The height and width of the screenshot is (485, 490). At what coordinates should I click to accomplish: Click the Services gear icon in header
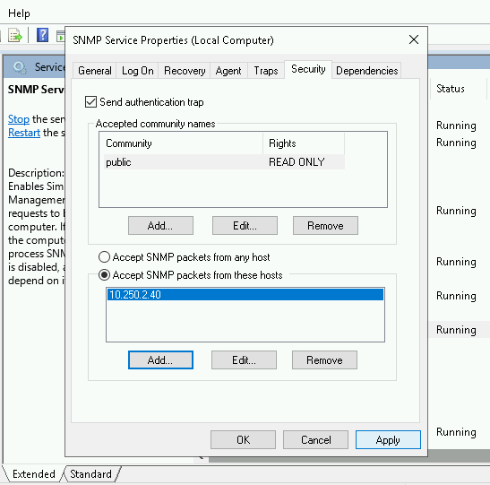(20, 67)
